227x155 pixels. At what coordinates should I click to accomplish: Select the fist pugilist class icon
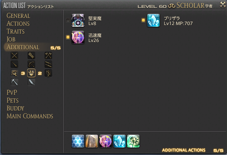click(31, 56)
